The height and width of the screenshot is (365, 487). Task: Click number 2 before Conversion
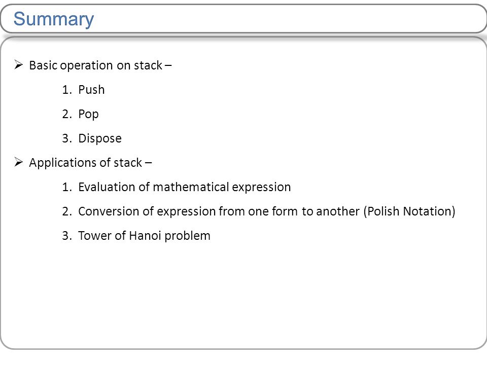pos(67,211)
